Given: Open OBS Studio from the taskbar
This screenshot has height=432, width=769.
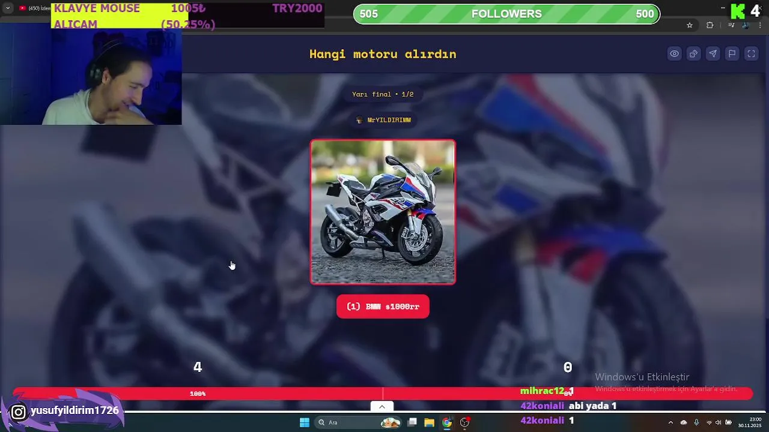Looking at the screenshot, I should point(464,422).
